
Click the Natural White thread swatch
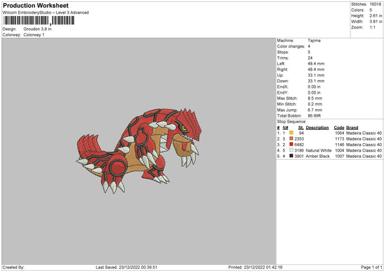(291, 150)
